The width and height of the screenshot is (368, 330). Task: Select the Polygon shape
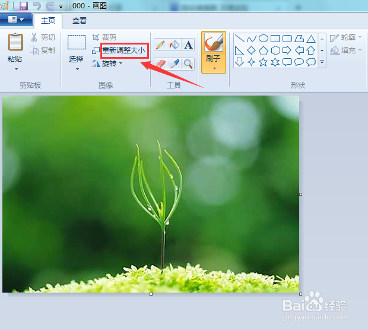pyautogui.click(x=299, y=38)
